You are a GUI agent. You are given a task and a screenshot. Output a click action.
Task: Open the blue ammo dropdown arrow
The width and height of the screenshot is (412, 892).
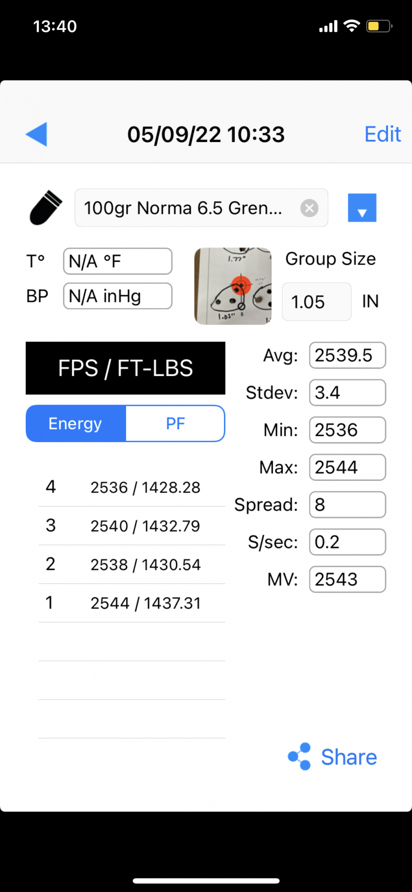tap(362, 208)
